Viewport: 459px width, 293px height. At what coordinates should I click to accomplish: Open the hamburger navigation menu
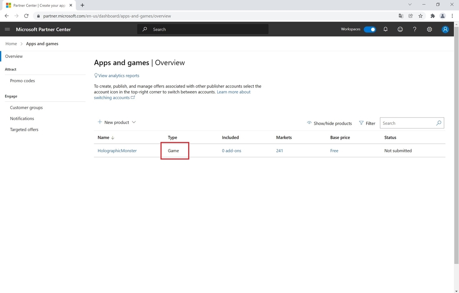[7, 29]
